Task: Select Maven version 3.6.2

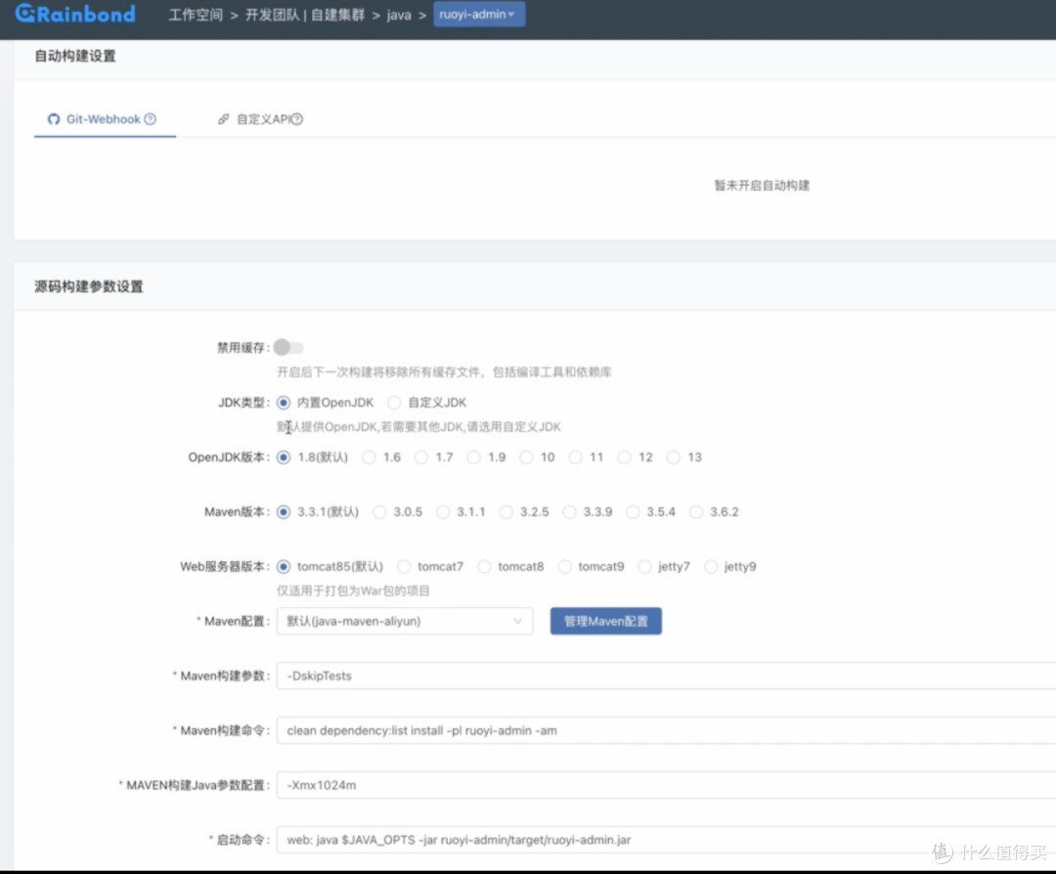Action: 696,511
